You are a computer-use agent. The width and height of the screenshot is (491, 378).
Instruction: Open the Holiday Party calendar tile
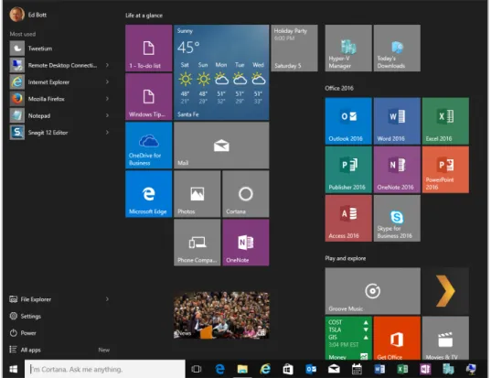(x=294, y=48)
